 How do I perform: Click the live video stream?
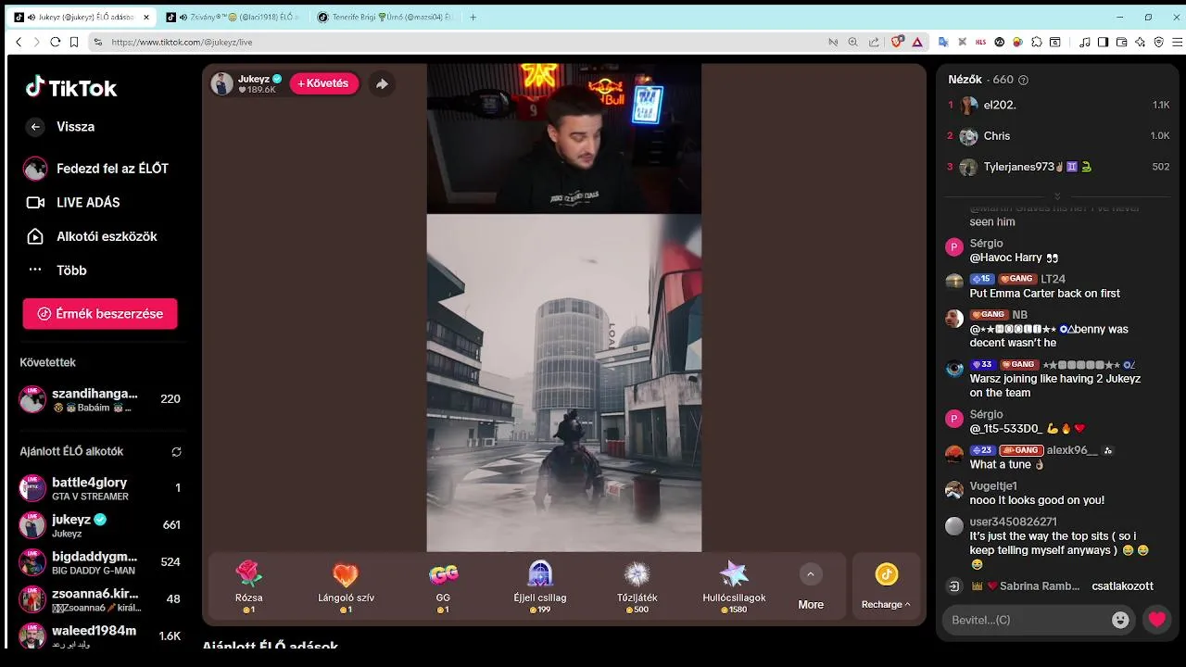(x=563, y=308)
